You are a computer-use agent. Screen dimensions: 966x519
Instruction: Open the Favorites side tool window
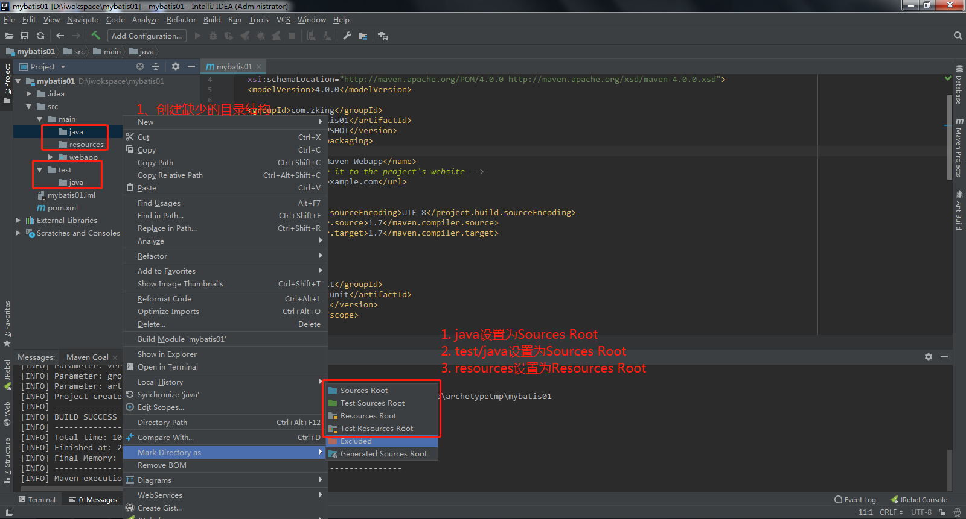tap(7, 324)
